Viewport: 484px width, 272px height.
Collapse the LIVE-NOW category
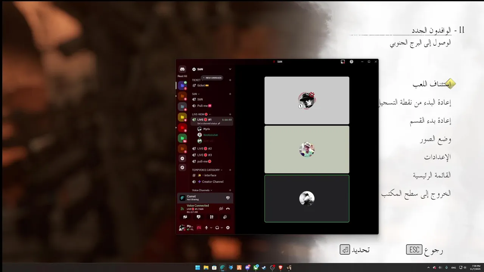tap(201, 114)
